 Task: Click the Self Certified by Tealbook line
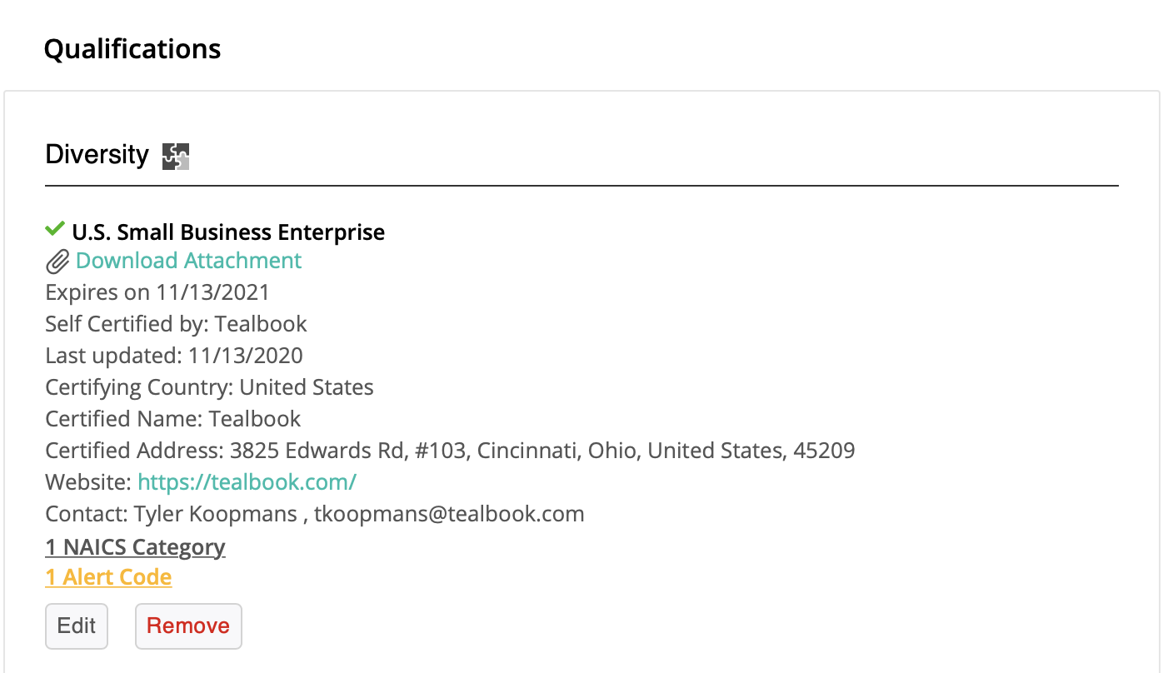(176, 324)
